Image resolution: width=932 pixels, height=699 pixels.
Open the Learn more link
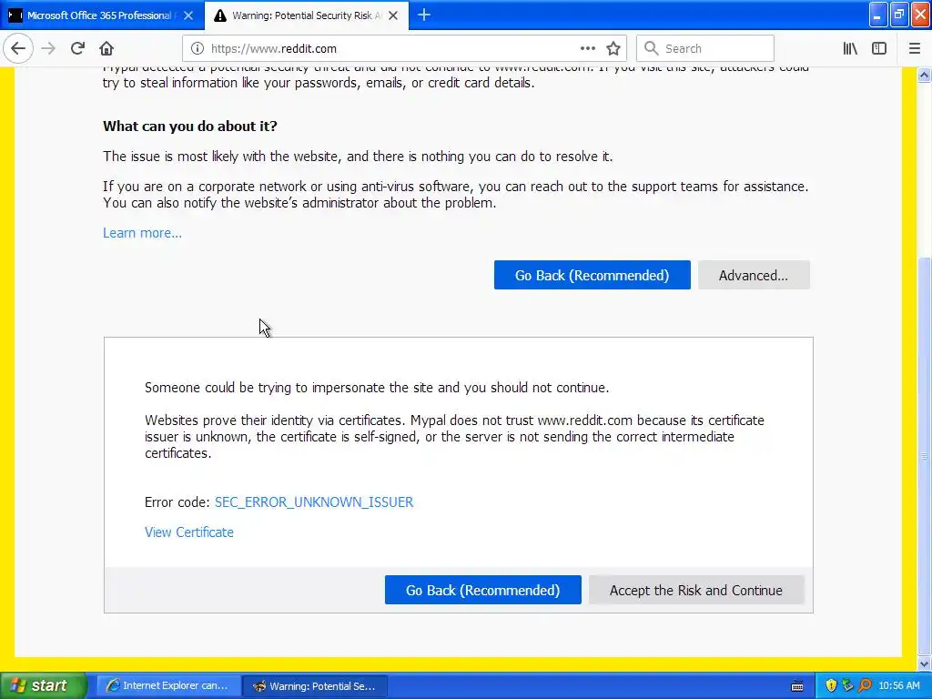click(x=143, y=233)
